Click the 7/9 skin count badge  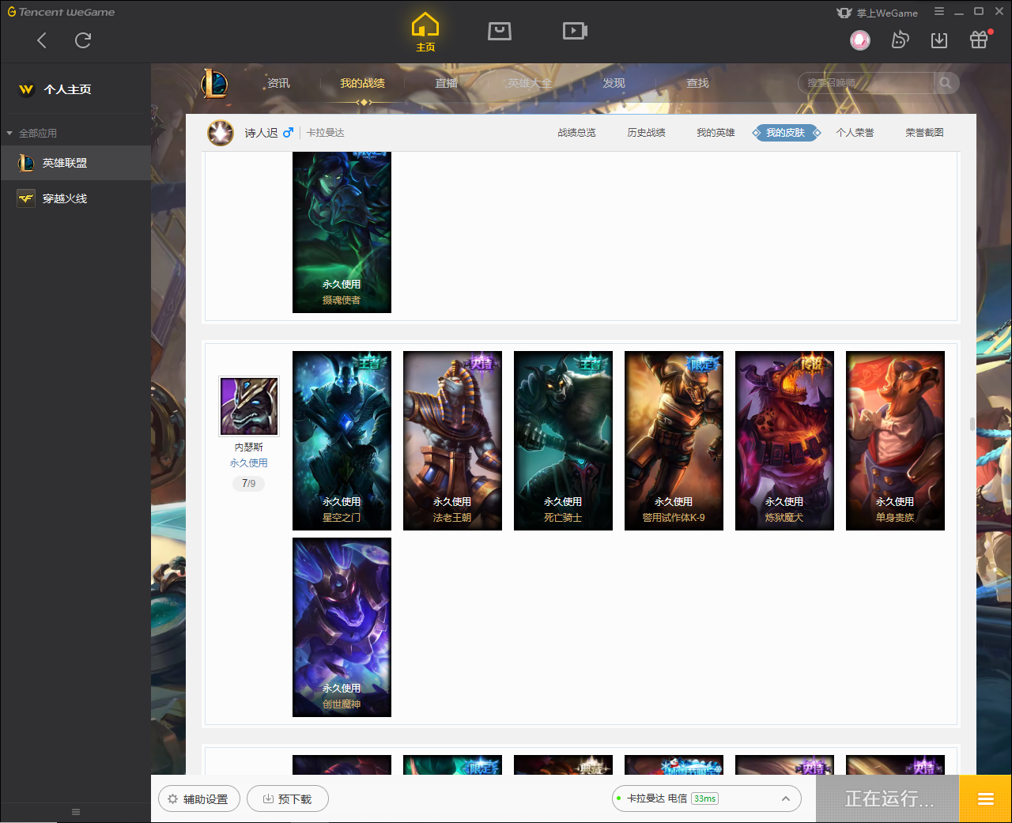click(248, 483)
